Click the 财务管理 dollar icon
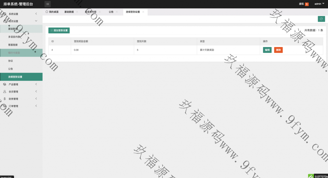The width and height of the screenshot is (328, 178). click(x=5, y=99)
